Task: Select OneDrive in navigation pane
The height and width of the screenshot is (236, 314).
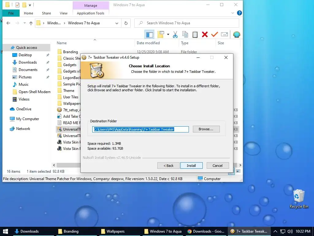Action: [x=24, y=109]
